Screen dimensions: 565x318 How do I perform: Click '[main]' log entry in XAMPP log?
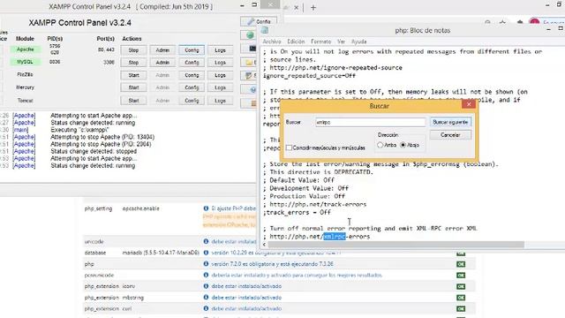click(20, 130)
